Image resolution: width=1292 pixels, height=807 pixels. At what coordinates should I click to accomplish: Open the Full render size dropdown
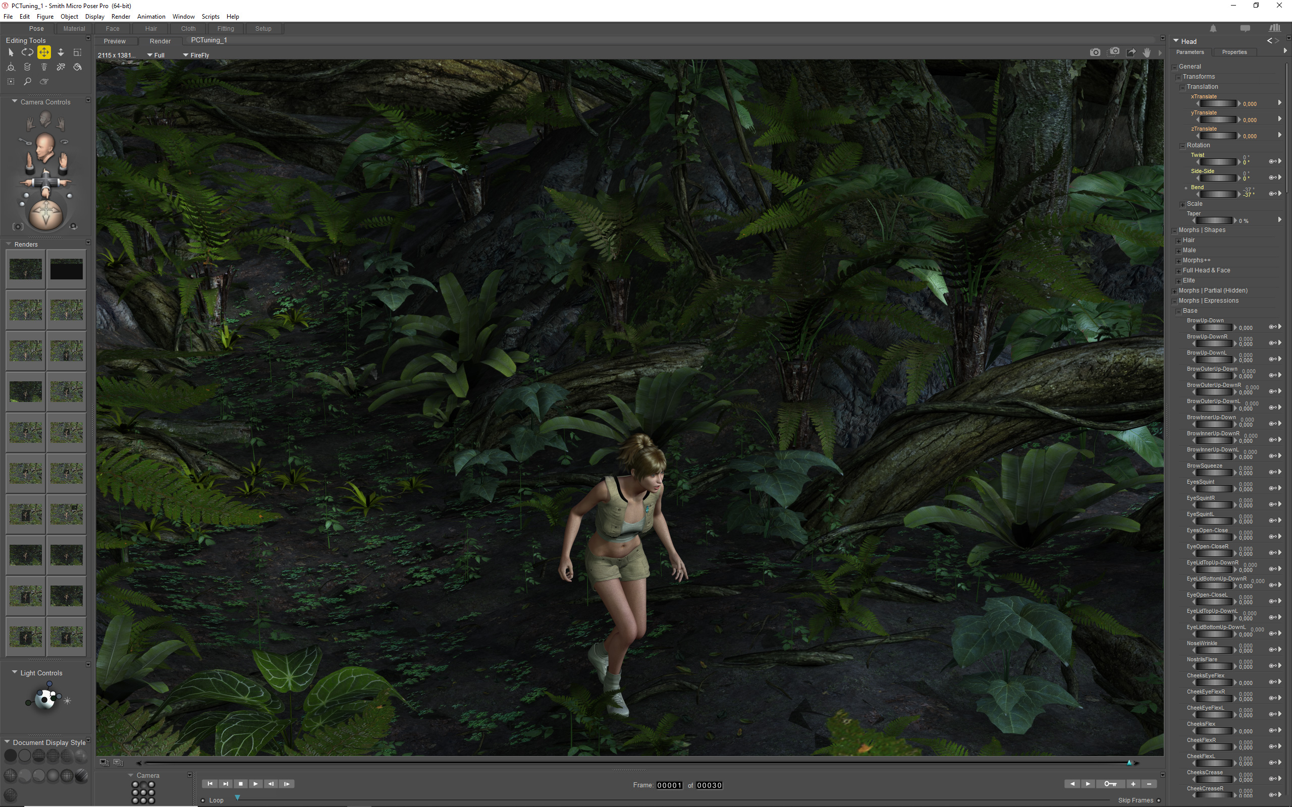[x=156, y=55]
